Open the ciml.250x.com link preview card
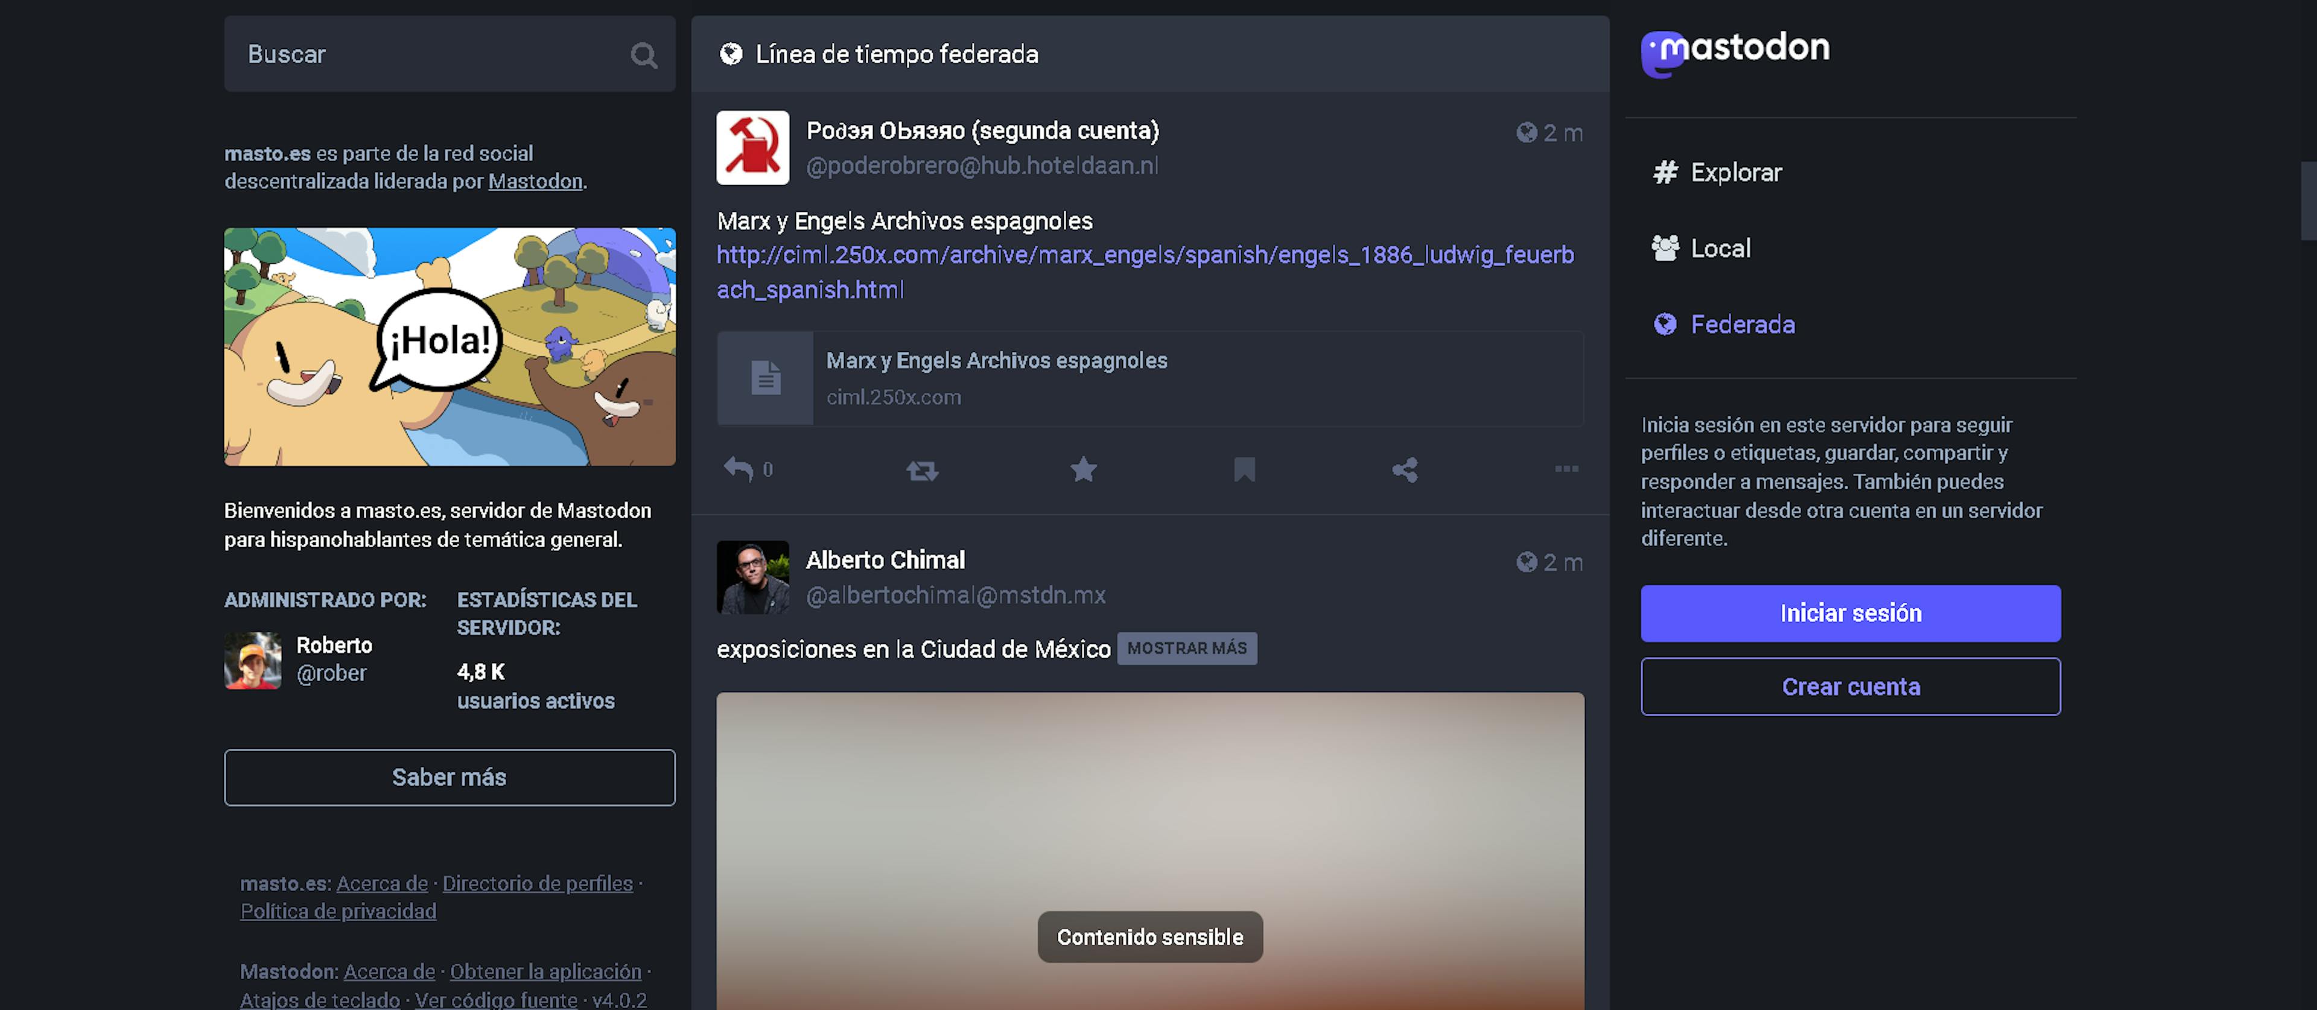 [1149, 378]
